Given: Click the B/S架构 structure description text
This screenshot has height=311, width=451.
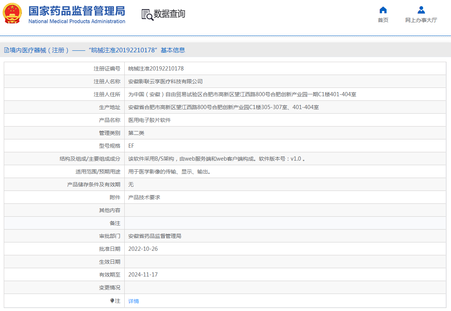Looking at the screenshot, I should [216, 159].
